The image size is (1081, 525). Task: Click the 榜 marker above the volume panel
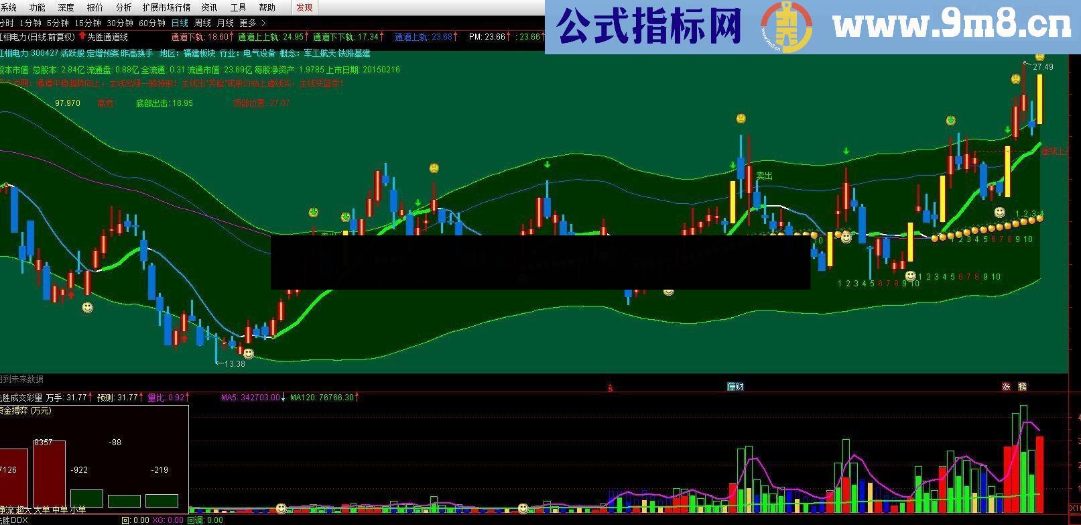coord(1022,387)
